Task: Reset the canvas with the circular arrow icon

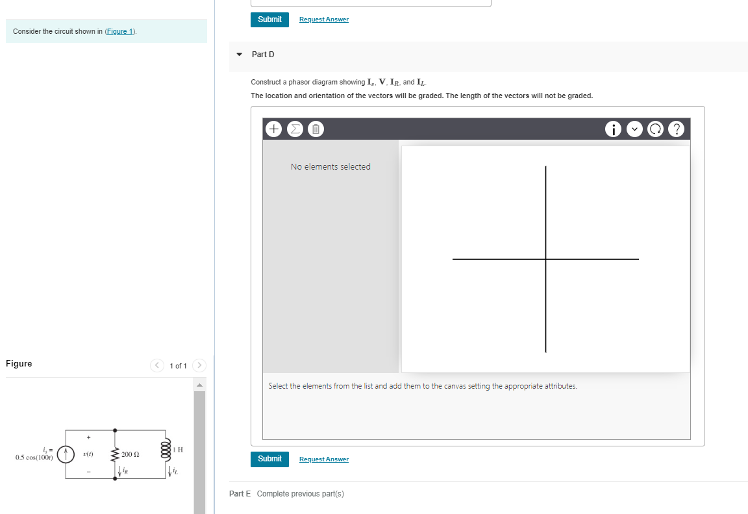Action: coord(655,129)
